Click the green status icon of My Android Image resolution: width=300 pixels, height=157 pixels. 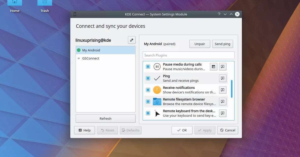tap(79, 50)
